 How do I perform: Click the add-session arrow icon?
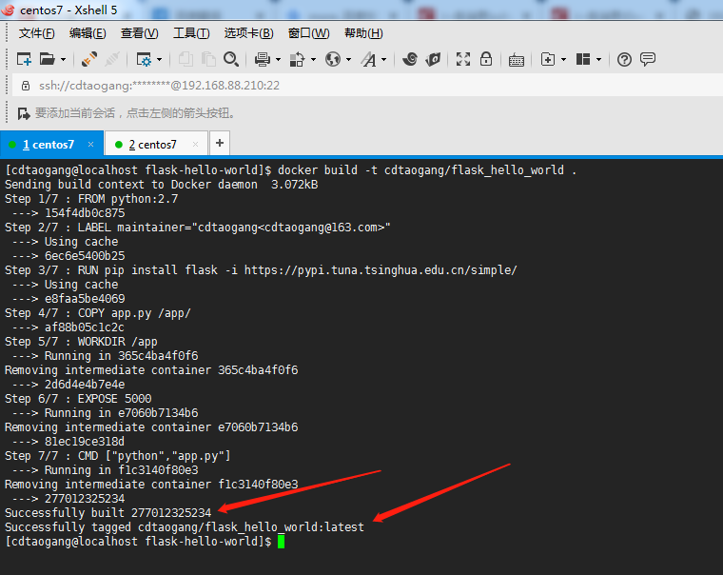24,113
